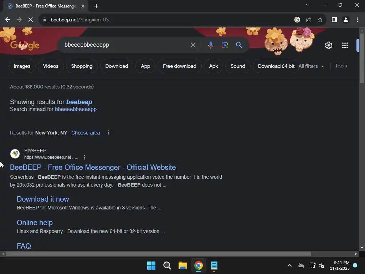Viewport: 365px width, 274px height.
Task: Search instead for bbeeeebbeeeepp
Action: (76, 109)
